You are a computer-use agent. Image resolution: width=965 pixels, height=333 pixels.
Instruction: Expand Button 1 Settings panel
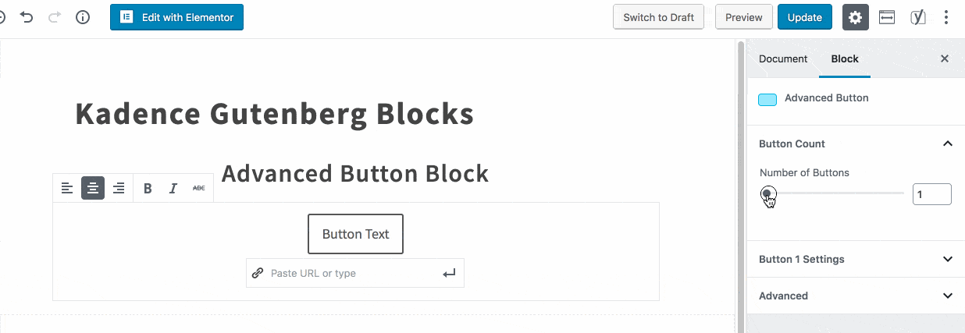[856, 259]
